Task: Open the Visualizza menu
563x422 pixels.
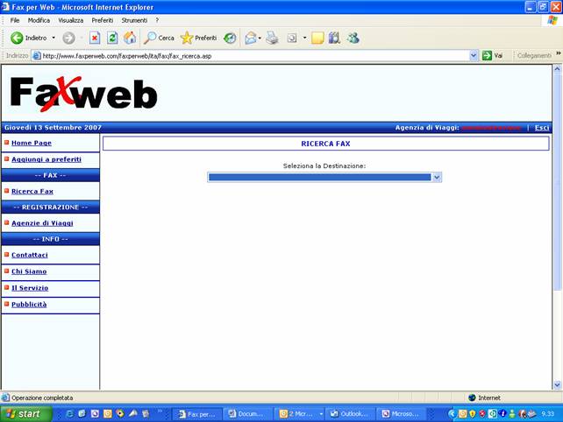Action: click(x=71, y=20)
